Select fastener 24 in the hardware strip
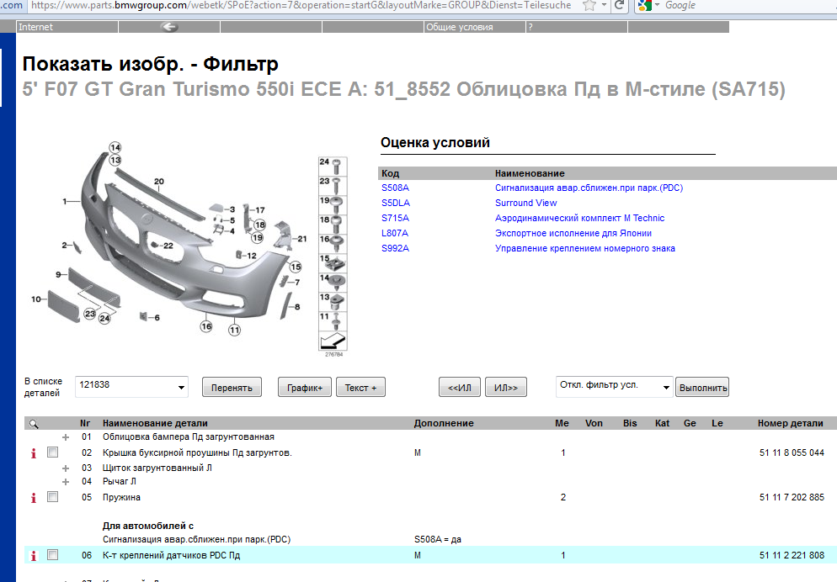Image resolution: width=837 pixels, height=582 pixels. (x=333, y=167)
